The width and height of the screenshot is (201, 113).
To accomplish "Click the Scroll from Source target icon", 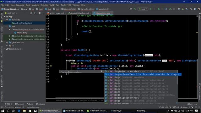I will tap(31, 13).
